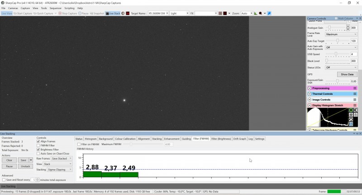
Task: Open the Frame Rate Limit dropdown
Action: (341, 34)
